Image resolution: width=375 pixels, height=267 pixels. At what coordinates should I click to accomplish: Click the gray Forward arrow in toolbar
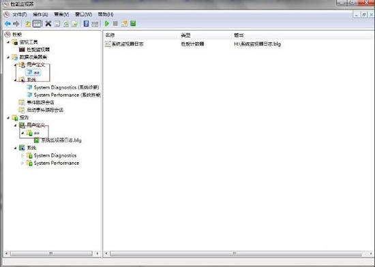point(16,24)
